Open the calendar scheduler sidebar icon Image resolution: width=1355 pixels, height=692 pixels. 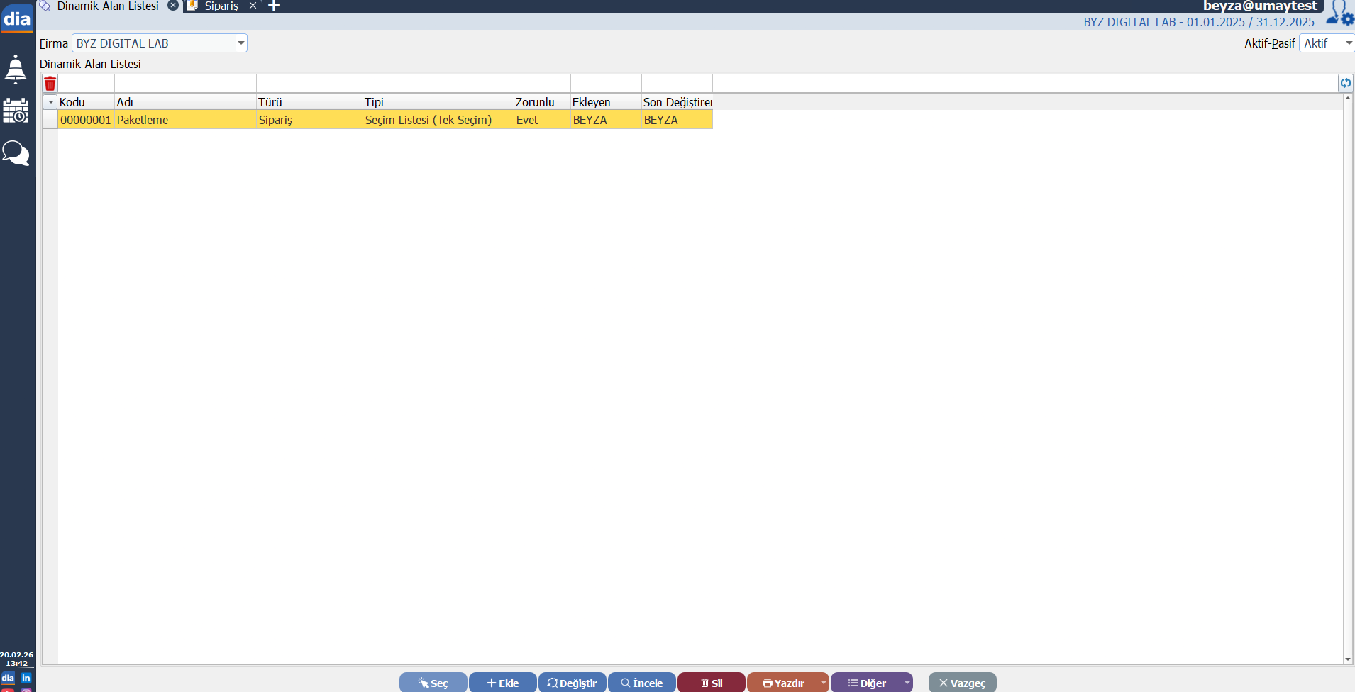point(16,111)
